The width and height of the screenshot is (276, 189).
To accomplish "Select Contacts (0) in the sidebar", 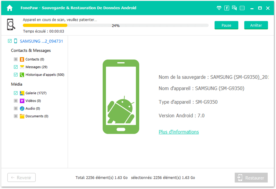I will click(35, 59).
